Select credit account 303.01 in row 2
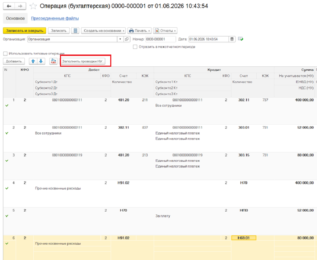The width and height of the screenshot is (317, 260). pos(244,128)
